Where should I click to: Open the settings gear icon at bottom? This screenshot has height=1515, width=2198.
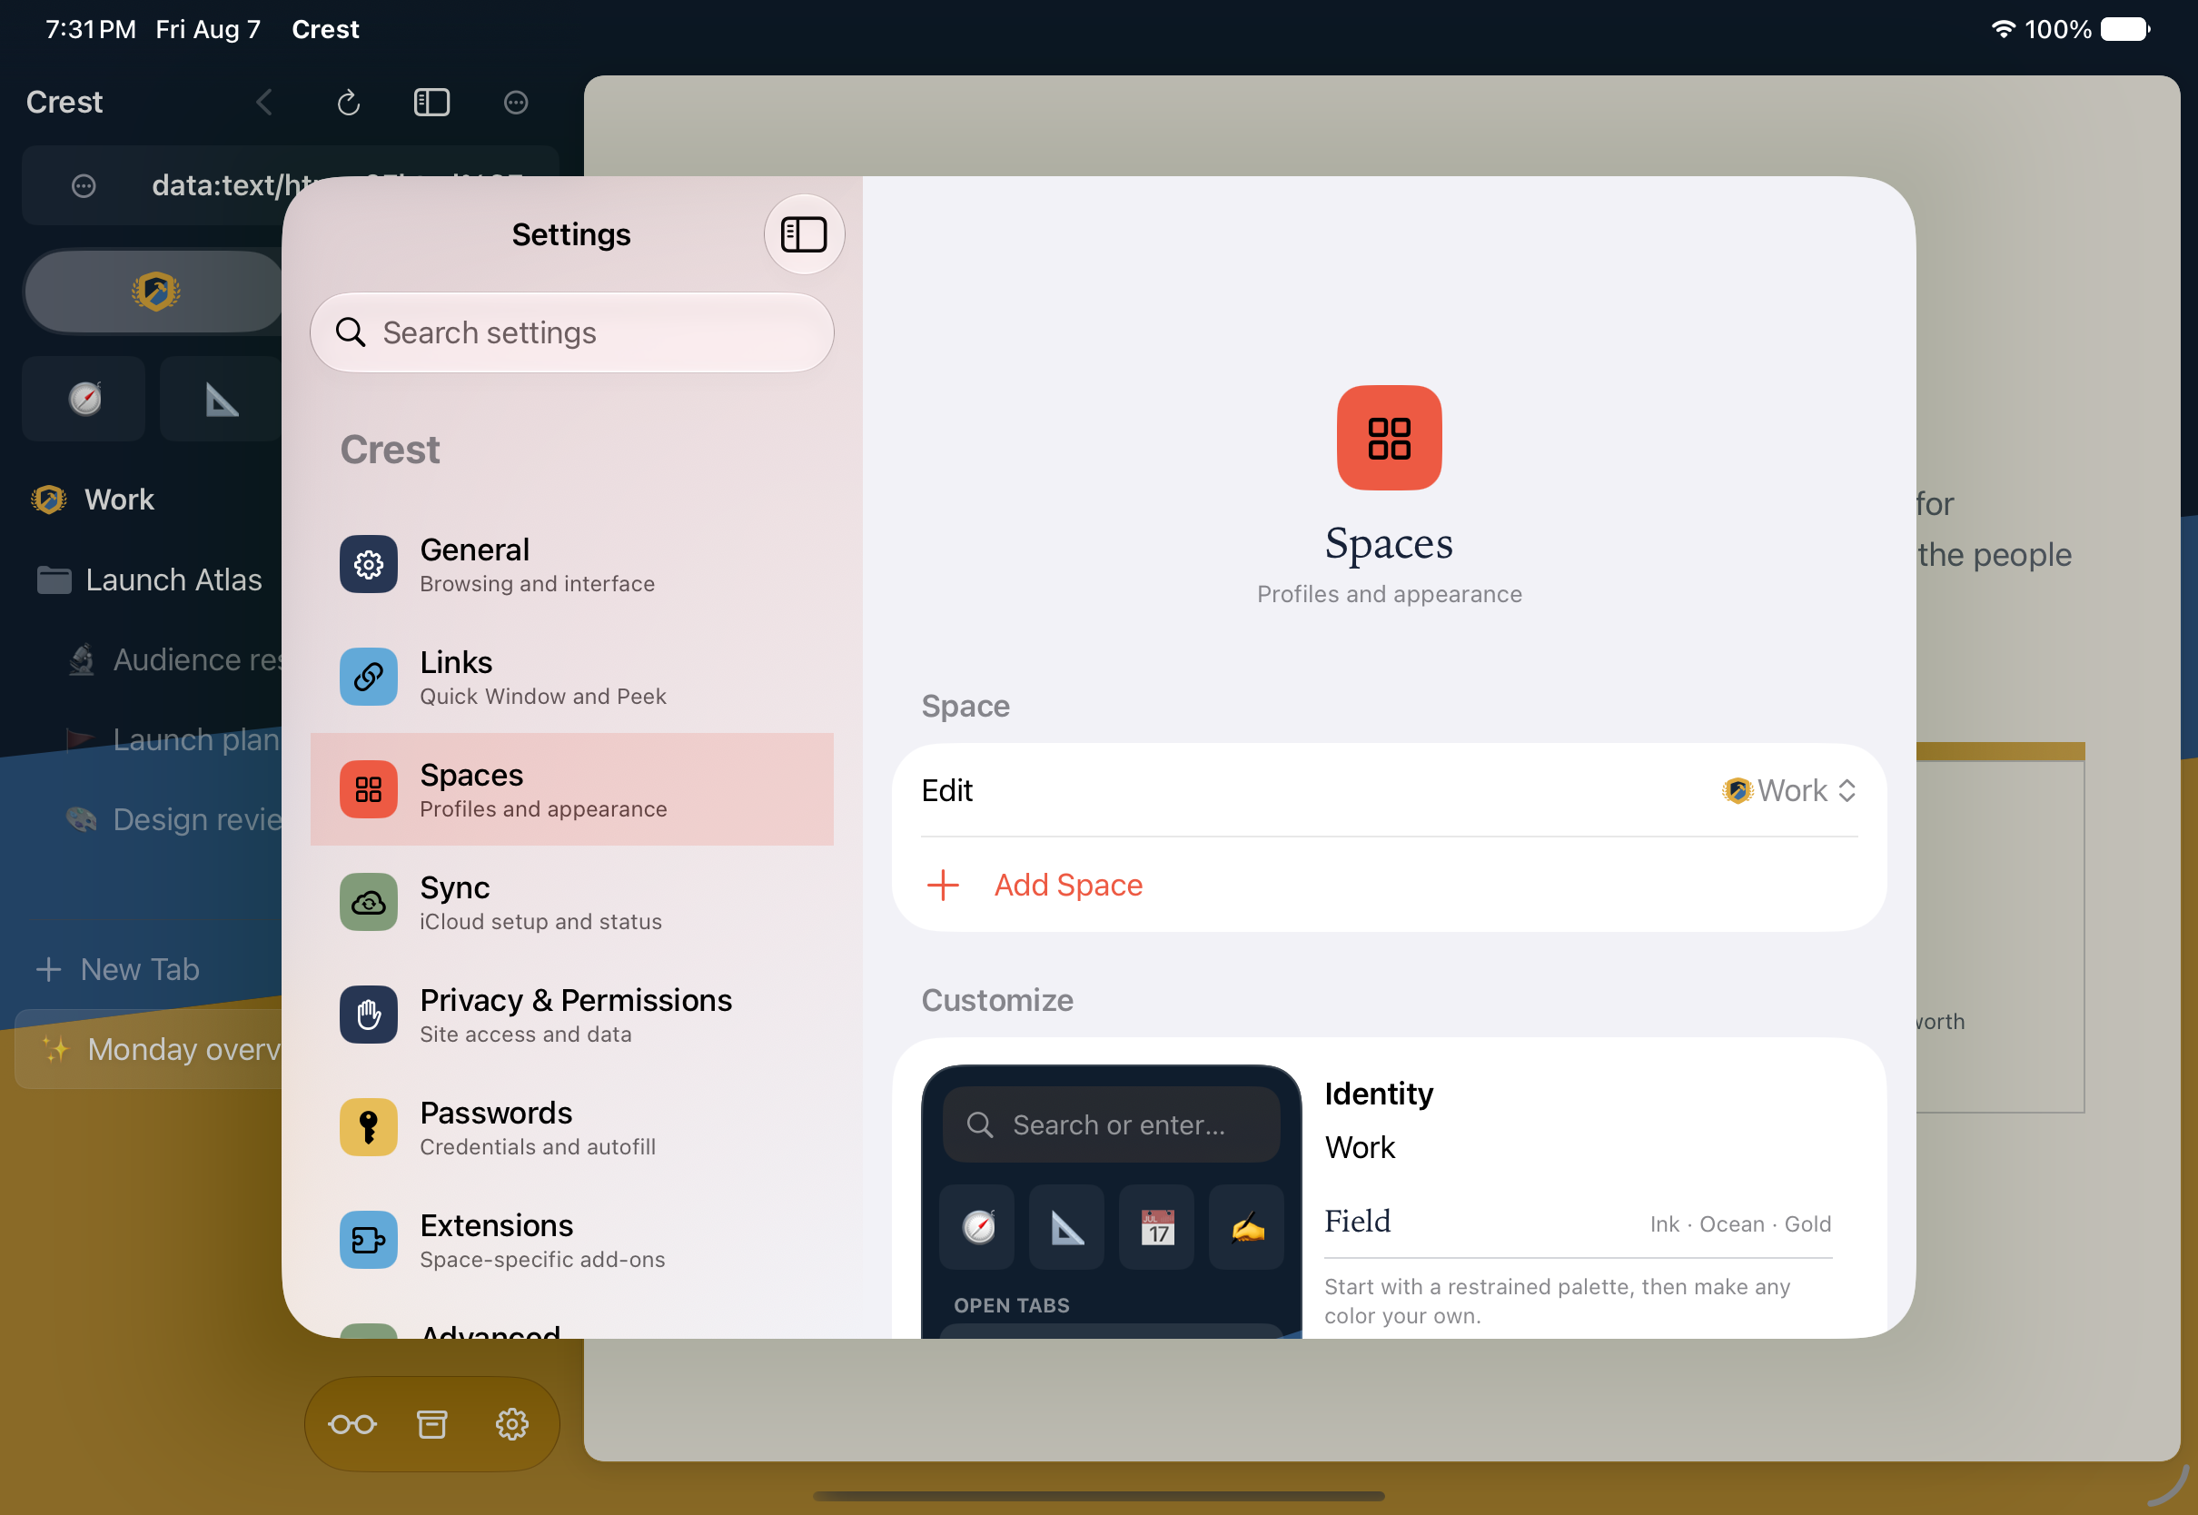511,1425
